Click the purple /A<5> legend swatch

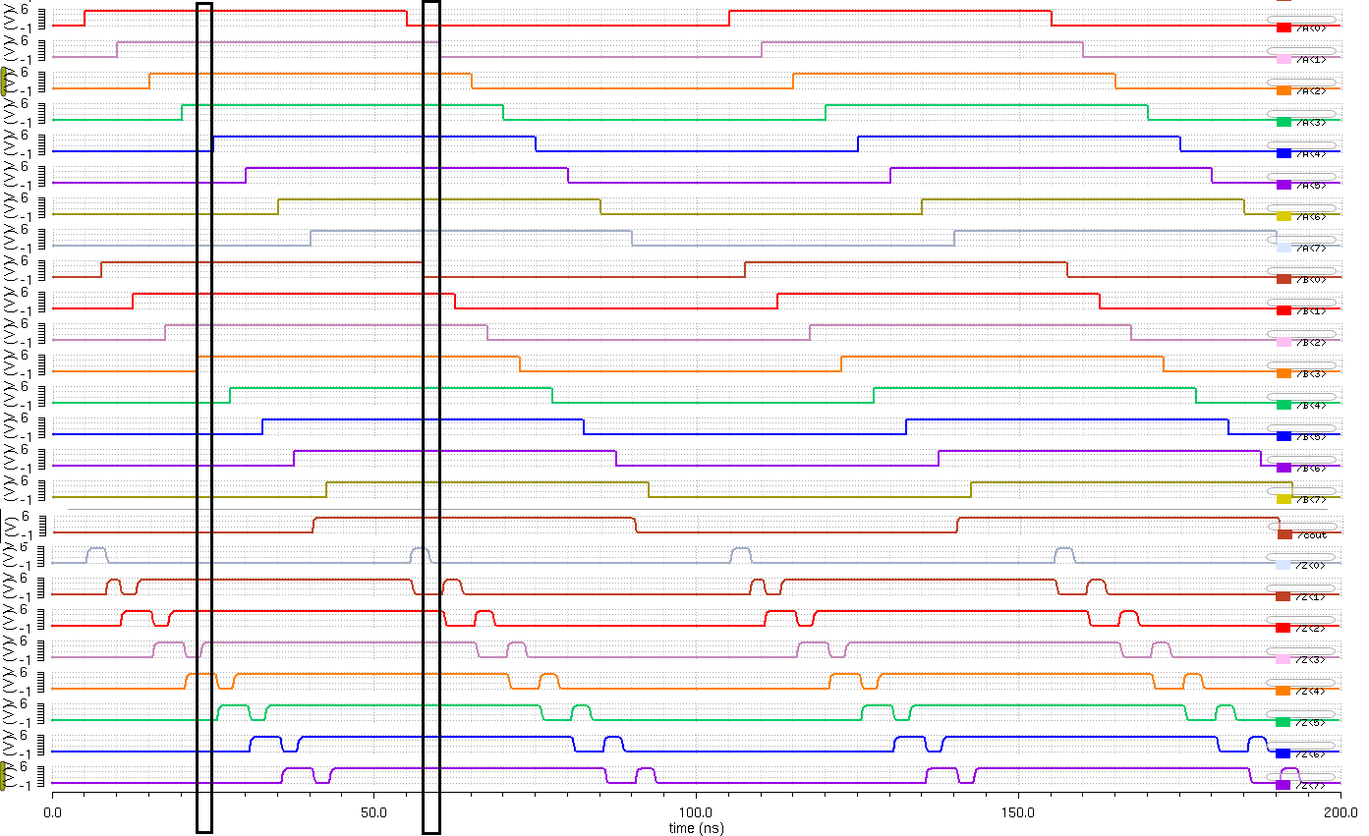[1283, 185]
